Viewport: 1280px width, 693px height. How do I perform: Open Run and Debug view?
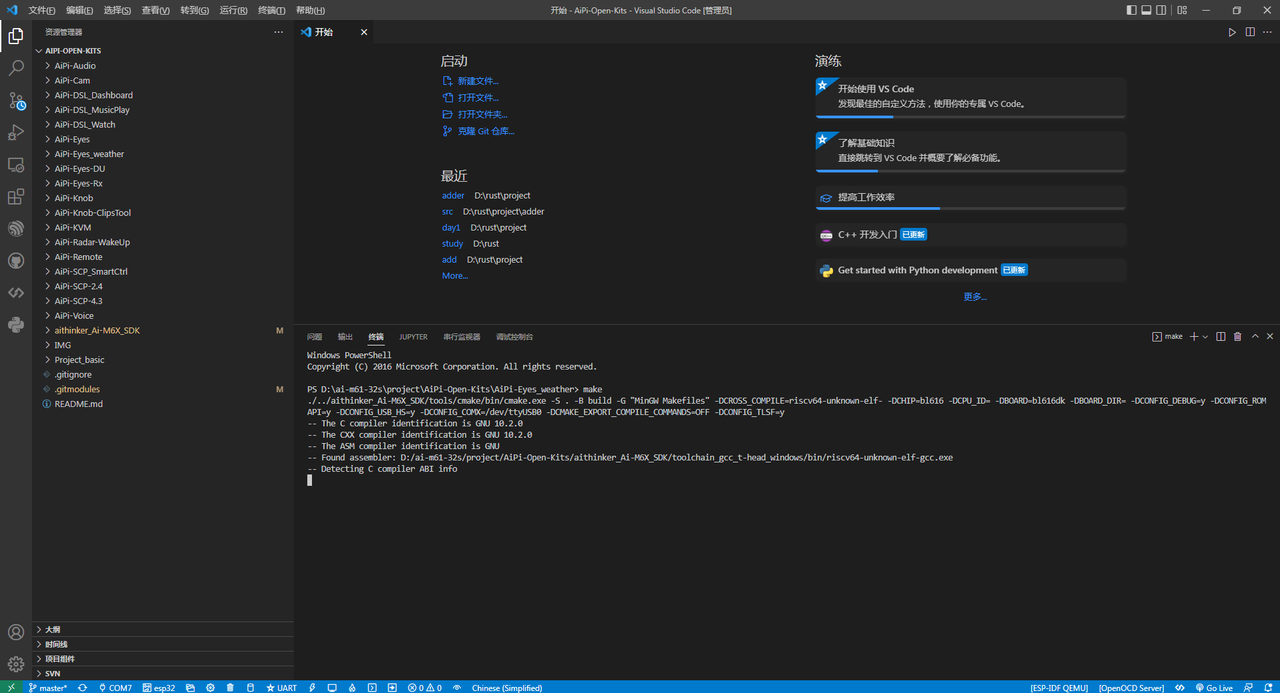tap(16, 132)
